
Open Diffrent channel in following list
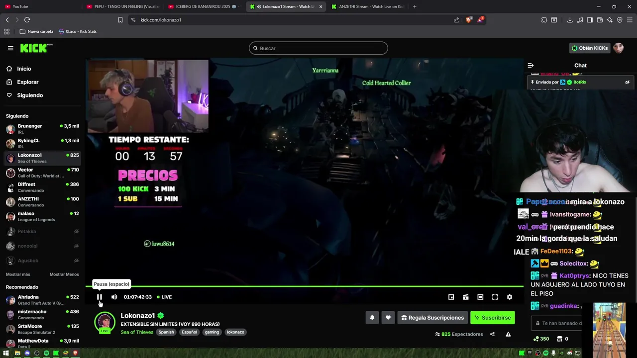tap(42, 187)
